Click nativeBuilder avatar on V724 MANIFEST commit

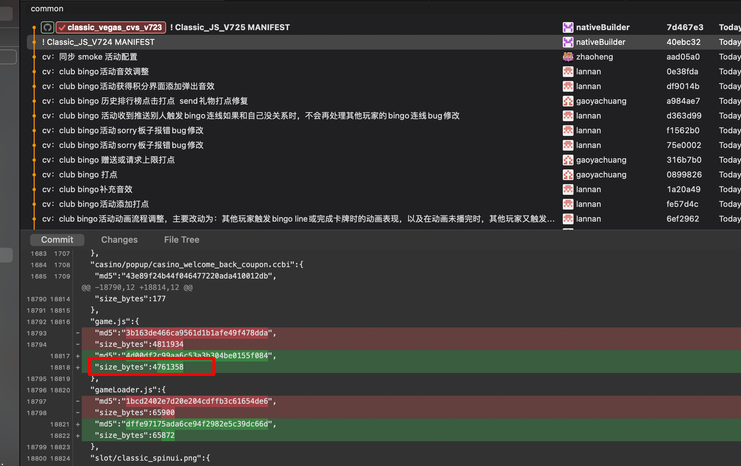[x=568, y=42]
